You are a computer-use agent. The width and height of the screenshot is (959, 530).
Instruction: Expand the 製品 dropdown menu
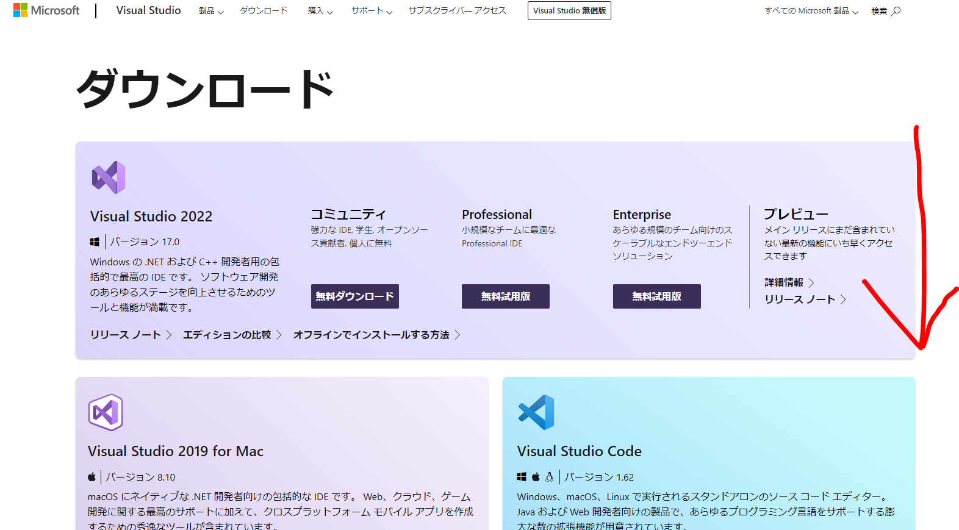tap(211, 11)
